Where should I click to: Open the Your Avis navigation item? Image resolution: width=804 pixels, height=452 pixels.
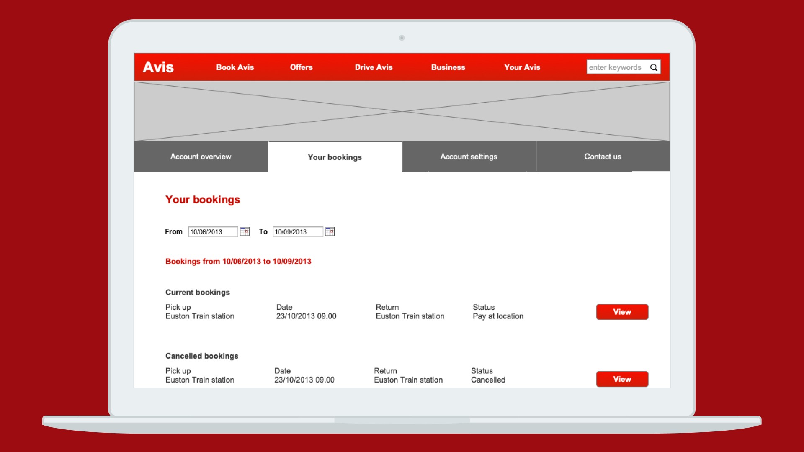522,67
